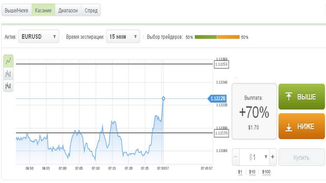Expand the 15 мин expiration dropdown

click(123, 37)
